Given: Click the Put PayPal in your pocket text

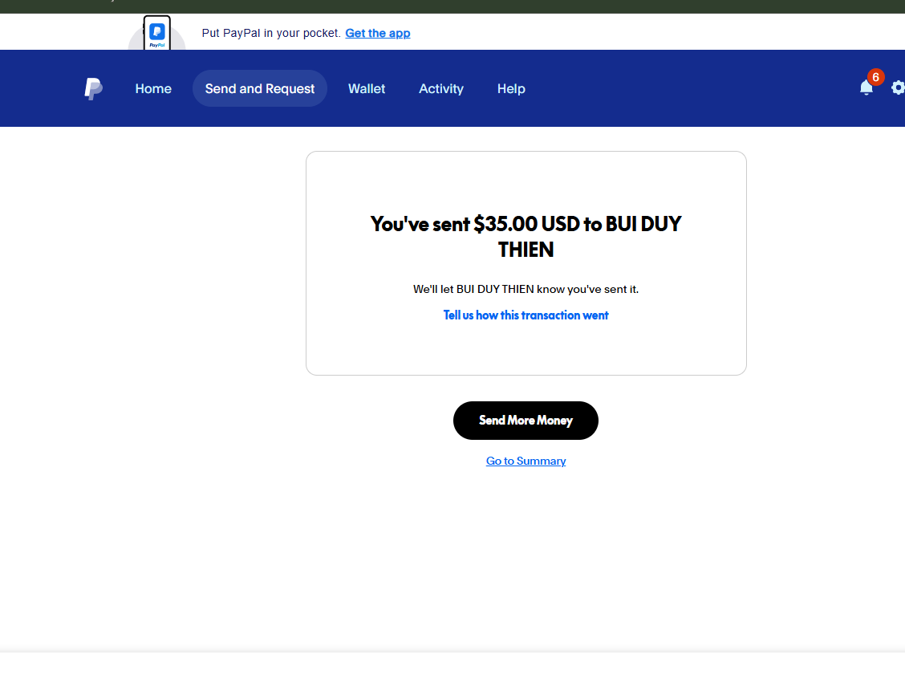Looking at the screenshot, I should coord(271,33).
